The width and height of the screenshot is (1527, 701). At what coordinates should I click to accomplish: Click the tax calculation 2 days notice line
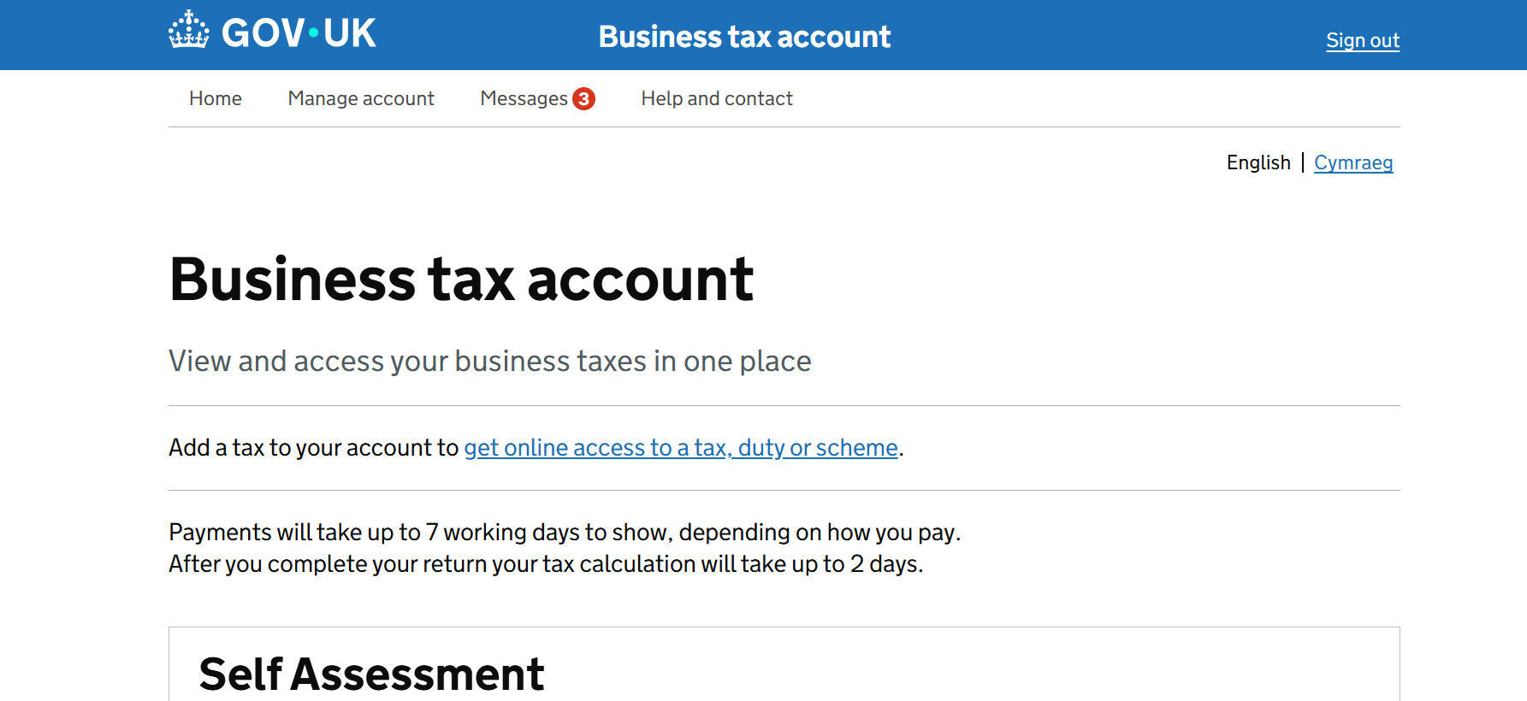[546, 564]
